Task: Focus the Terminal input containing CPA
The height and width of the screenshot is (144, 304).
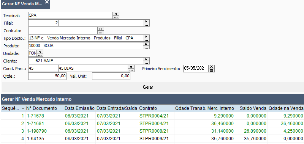Action: coord(70,16)
